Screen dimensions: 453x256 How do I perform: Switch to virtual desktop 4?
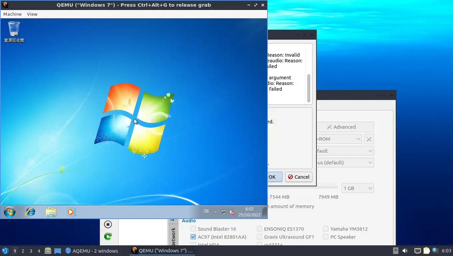39,251
